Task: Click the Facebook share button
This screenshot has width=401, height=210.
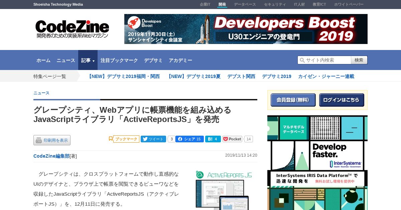Action: point(189,139)
